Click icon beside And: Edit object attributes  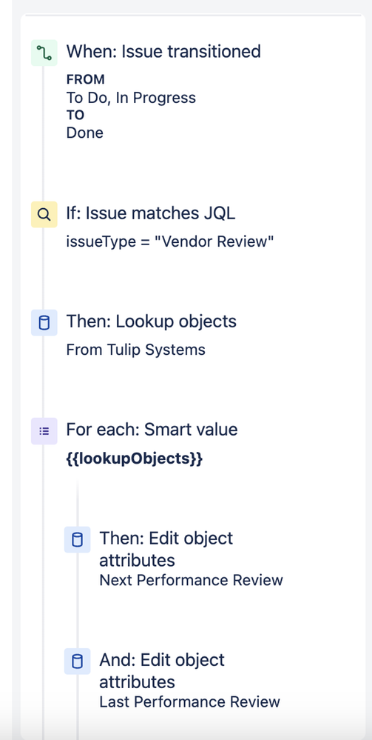[x=77, y=661]
